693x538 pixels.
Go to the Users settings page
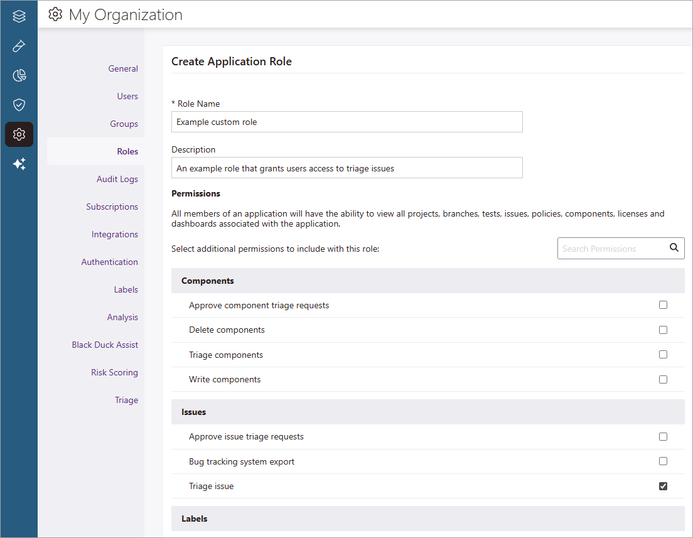pyautogui.click(x=127, y=96)
